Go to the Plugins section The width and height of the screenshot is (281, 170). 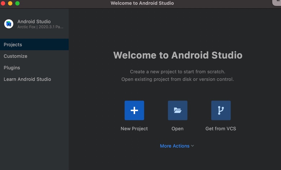coord(34,68)
